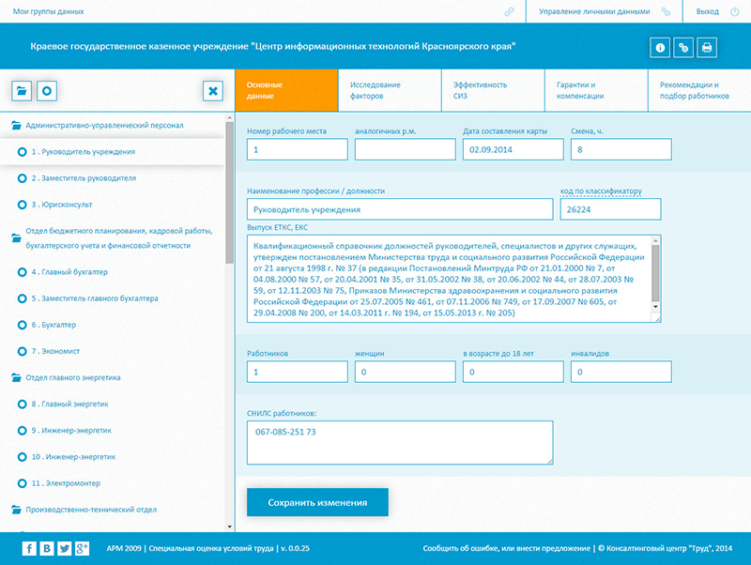Click Сохранить изменения button
This screenshot has height=565, width=751.
point(317,502)
